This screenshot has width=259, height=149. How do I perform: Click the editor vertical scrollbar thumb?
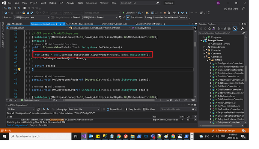tap(195, 44)
